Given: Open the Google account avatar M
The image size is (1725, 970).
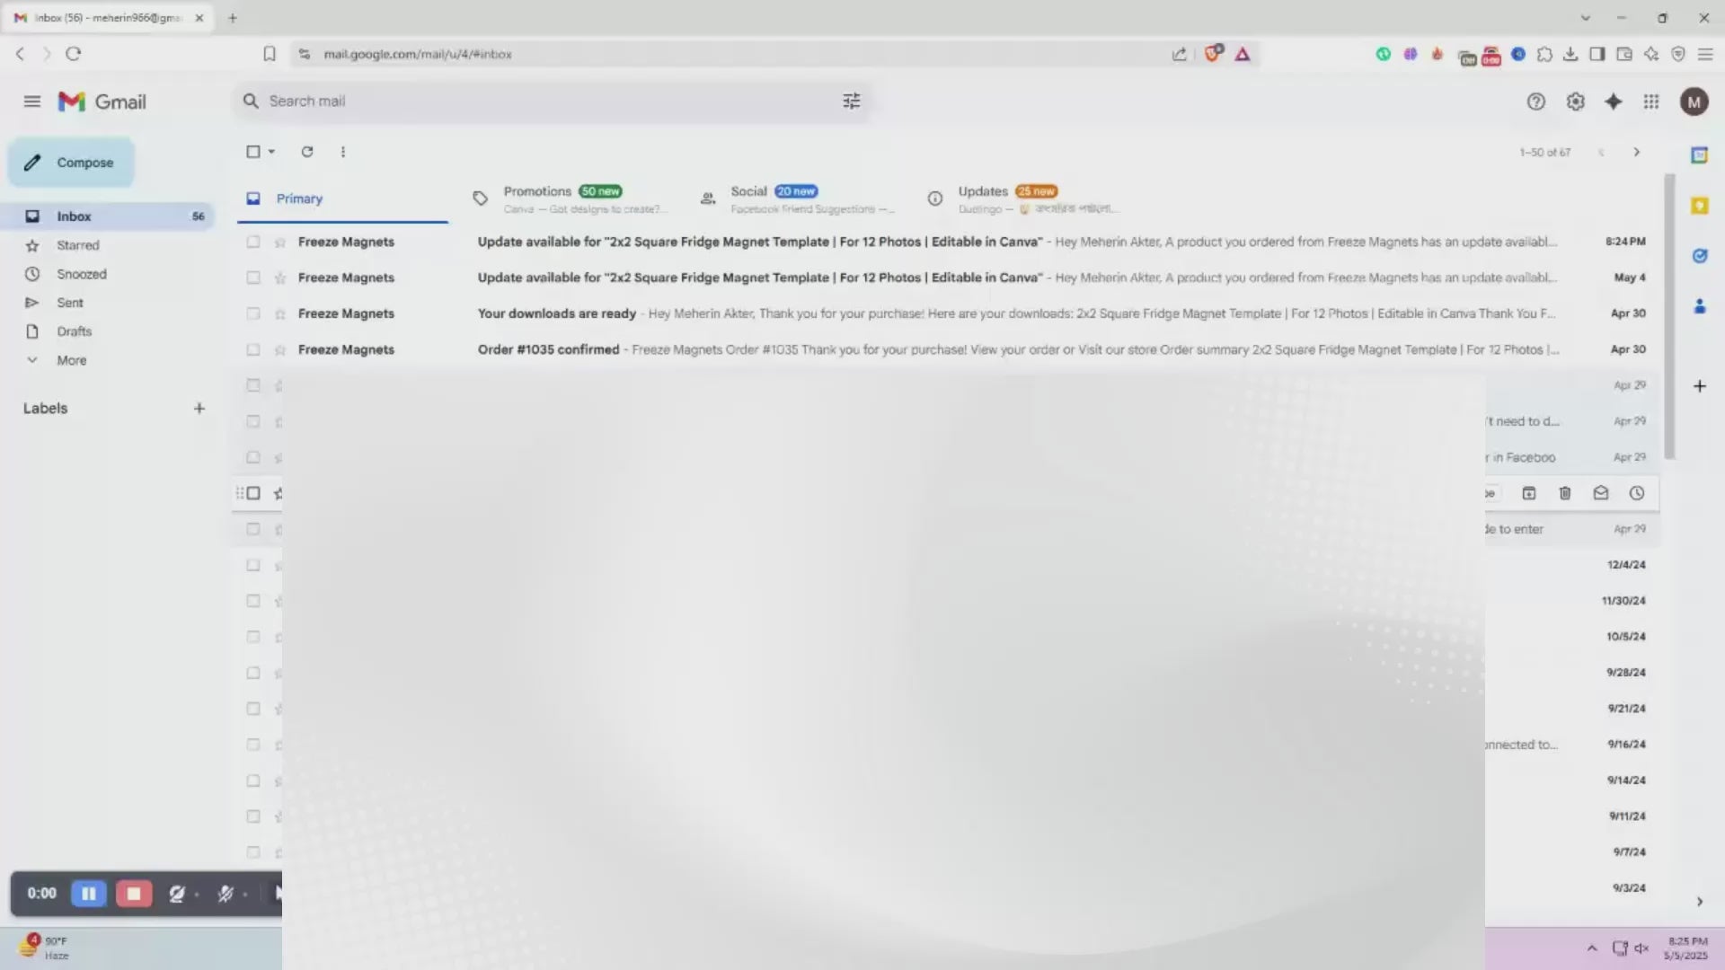Looking at the screenshot, I should [x=1694, y=101].
